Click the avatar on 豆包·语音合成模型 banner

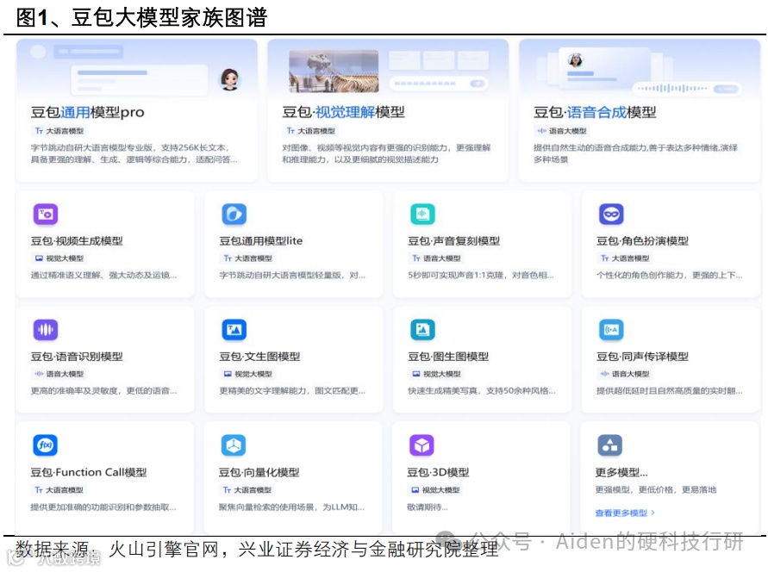(x=576, y=59)
